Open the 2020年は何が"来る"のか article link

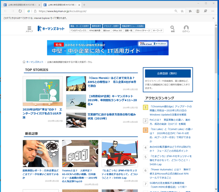coord(42,113)
